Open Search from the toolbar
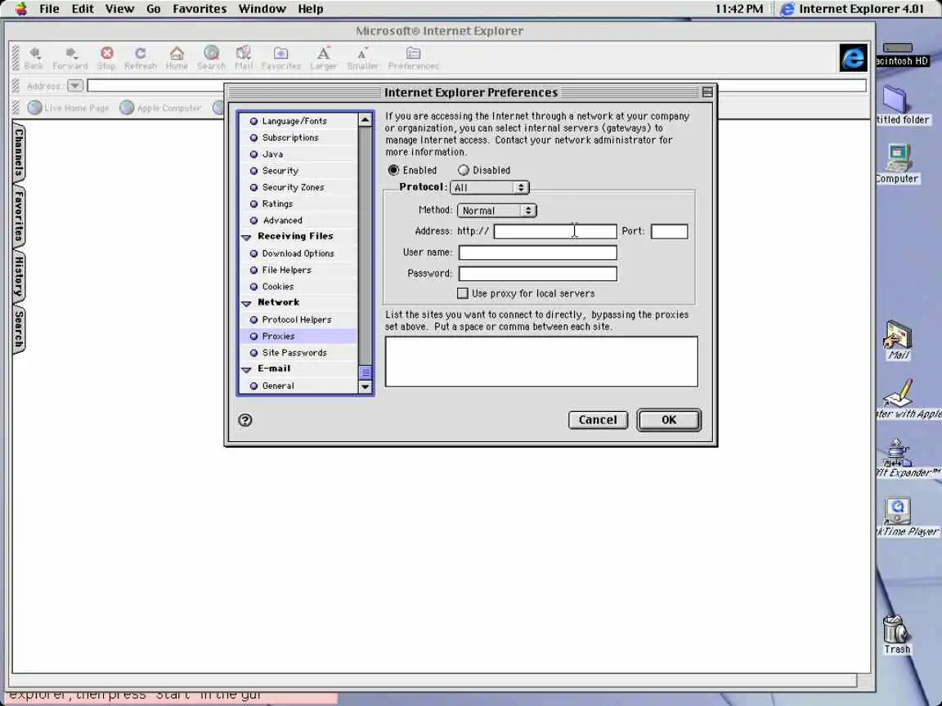Viewport: 942px width, 706px height. [x=211, y=58]
